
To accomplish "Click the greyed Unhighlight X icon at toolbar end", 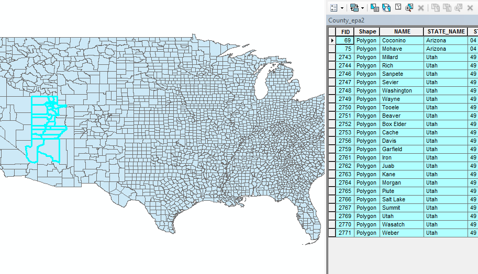I will point(470,8).
